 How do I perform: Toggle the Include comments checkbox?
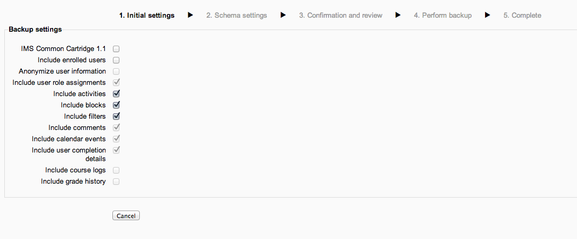(x=116, y=128)
